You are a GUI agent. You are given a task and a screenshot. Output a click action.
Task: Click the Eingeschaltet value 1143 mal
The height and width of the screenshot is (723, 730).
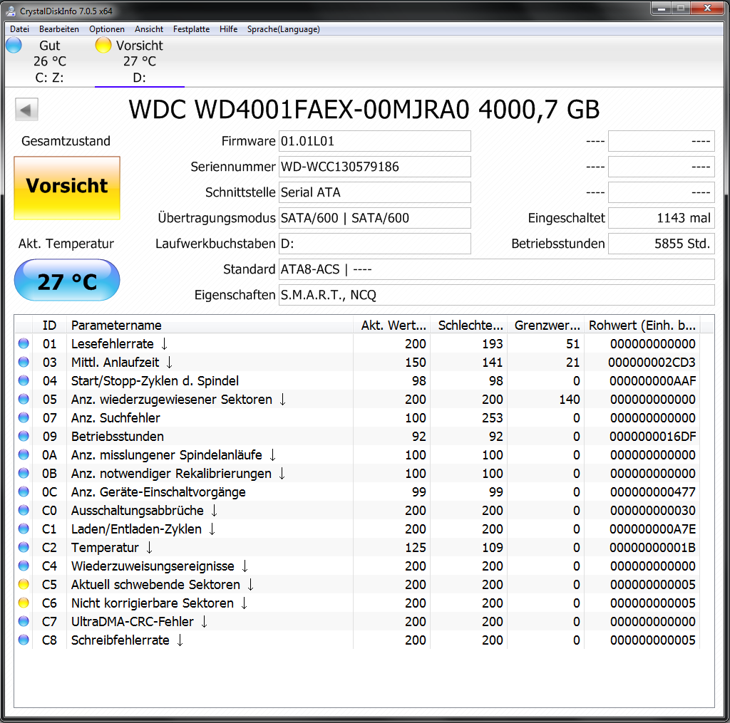(662, 218)
